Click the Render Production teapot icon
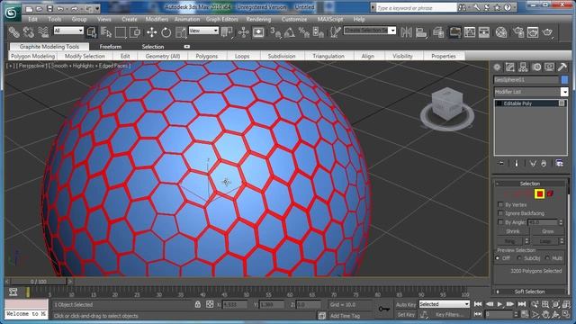 [548, 32]
